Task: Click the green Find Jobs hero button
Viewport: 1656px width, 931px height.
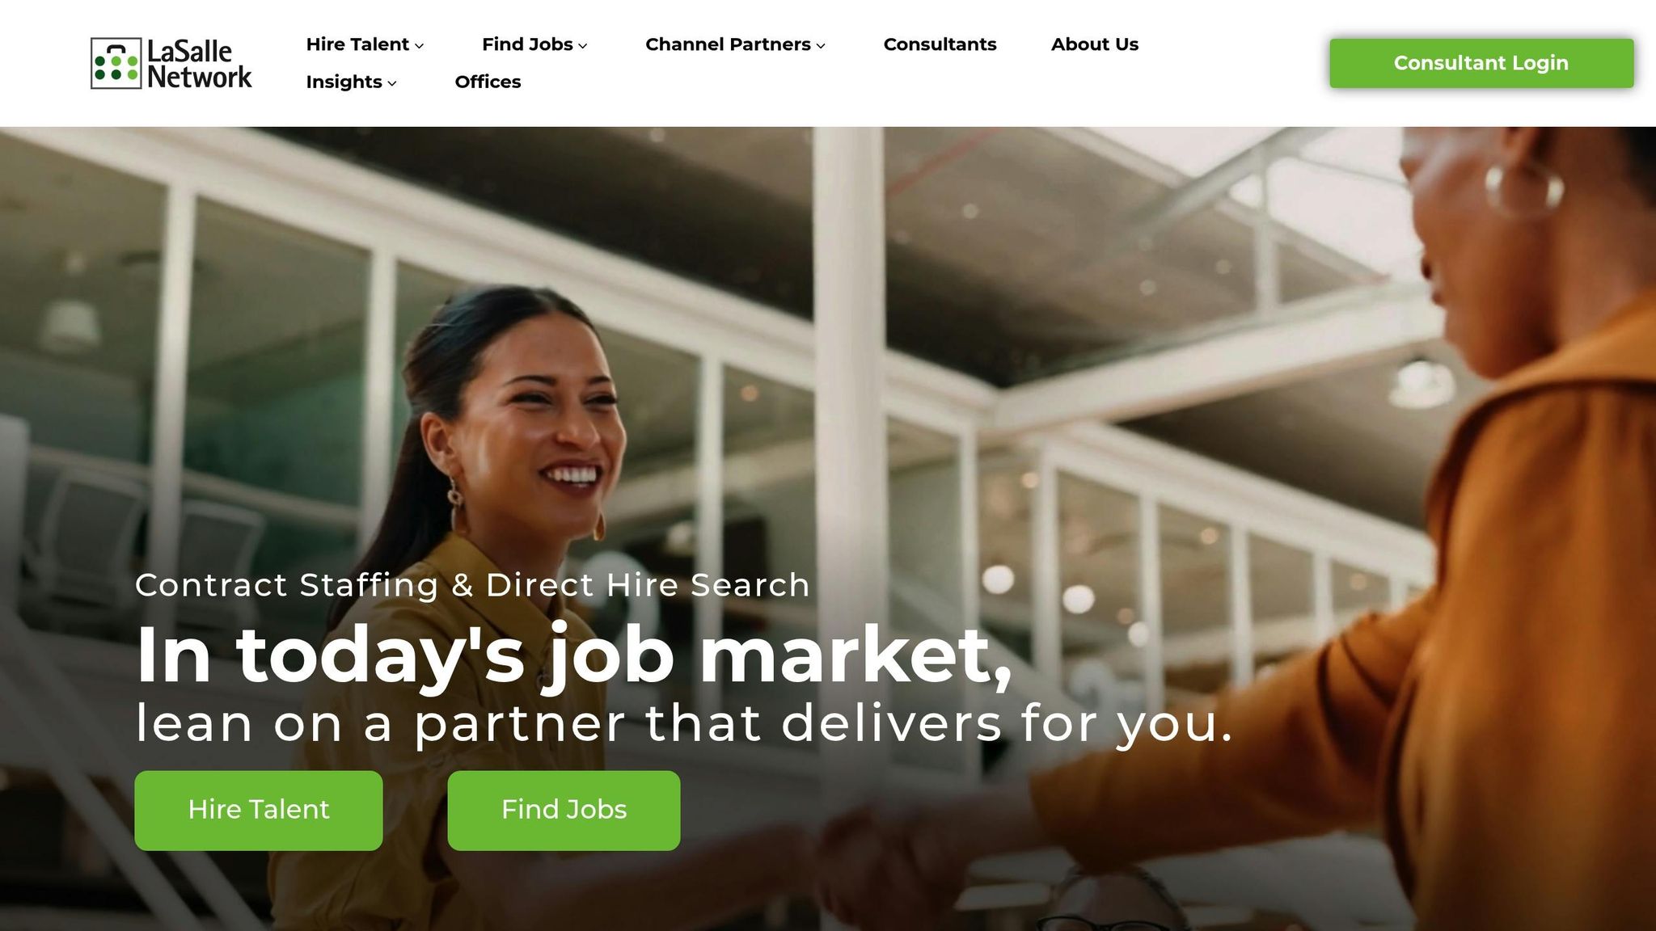Action: click(x=564, y=810)
